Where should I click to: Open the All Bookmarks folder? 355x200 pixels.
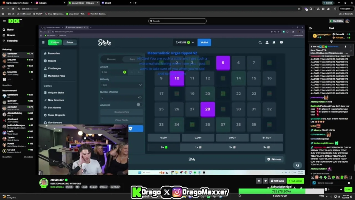346,14
